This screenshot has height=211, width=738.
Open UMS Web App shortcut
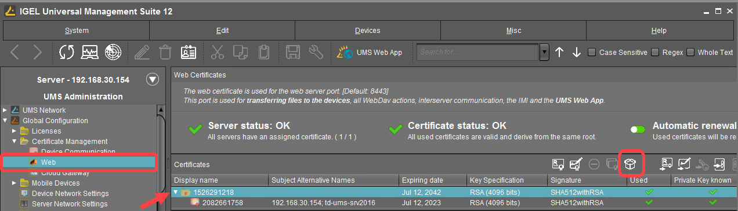click(370, 52)
